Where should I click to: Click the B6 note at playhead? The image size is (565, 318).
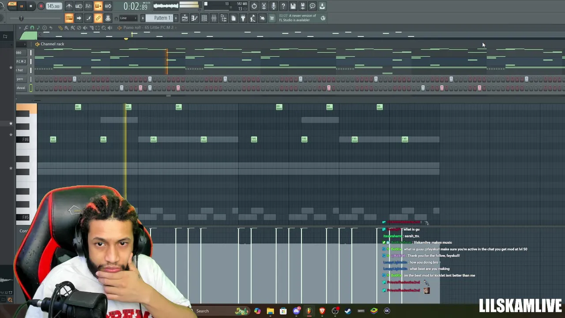tap(128, 107)
